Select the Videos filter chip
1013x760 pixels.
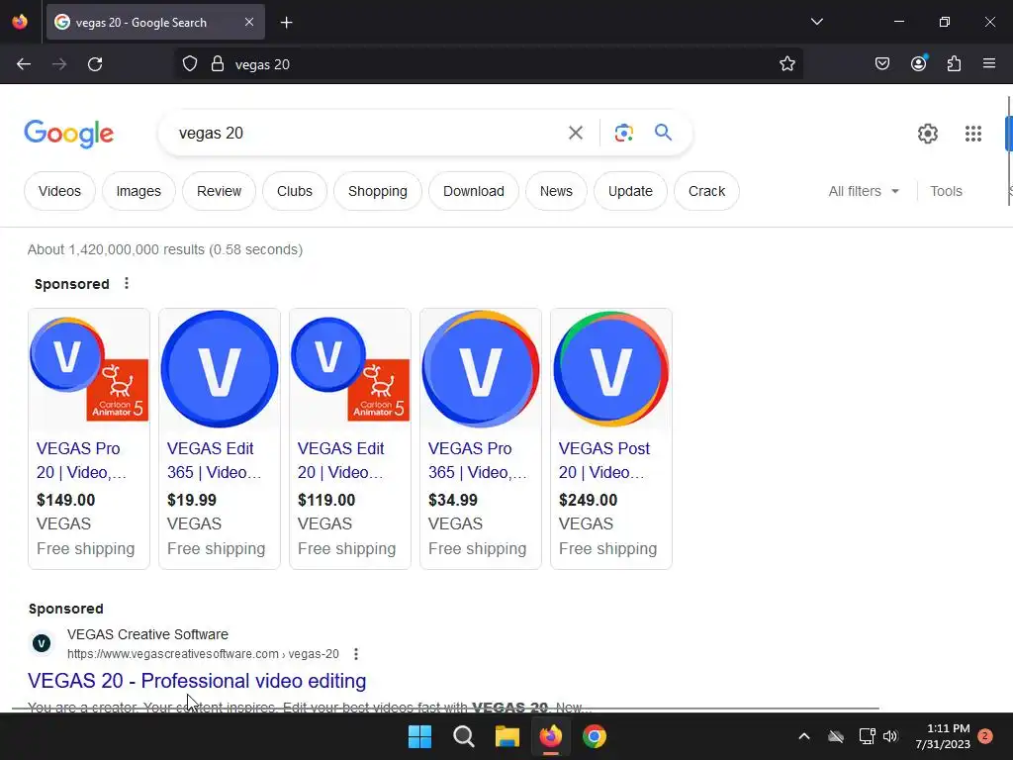click(59, 191)
